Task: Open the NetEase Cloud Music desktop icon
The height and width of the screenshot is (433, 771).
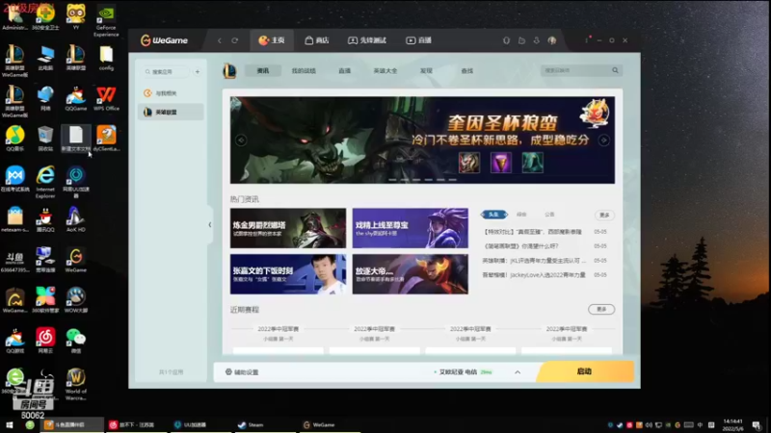Action: coord(45,342)
